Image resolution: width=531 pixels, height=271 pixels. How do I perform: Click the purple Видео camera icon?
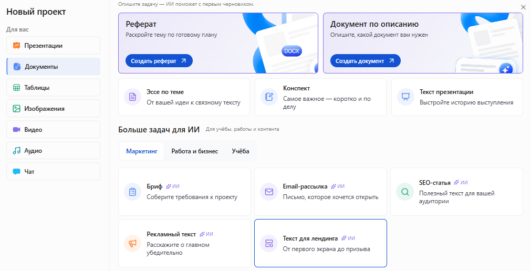point(16,129)
